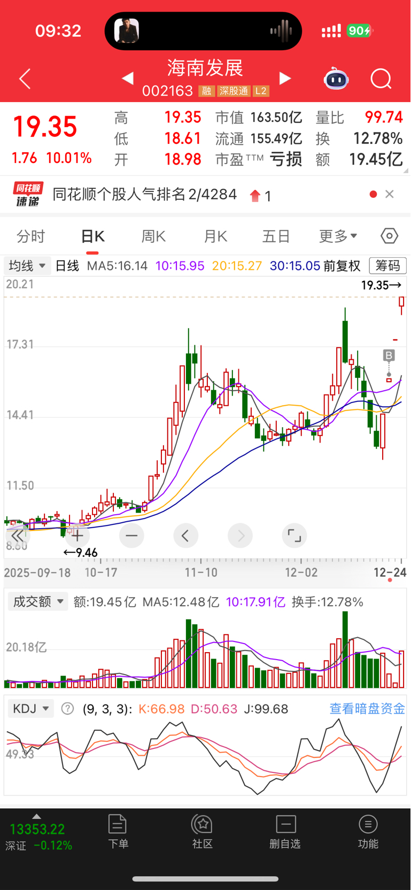This screenshot has height=890, width=411.
Task: Open 社区 community page
Action: pos(203,831)
